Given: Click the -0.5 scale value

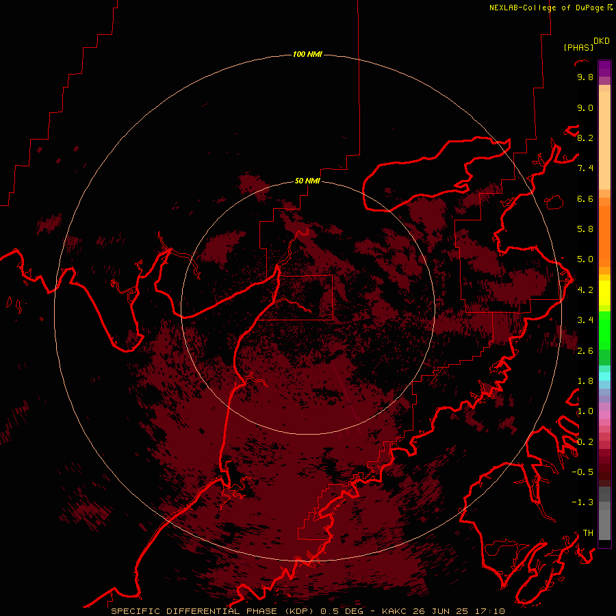Looking at the screenshot, I should [x=582, y=472].
